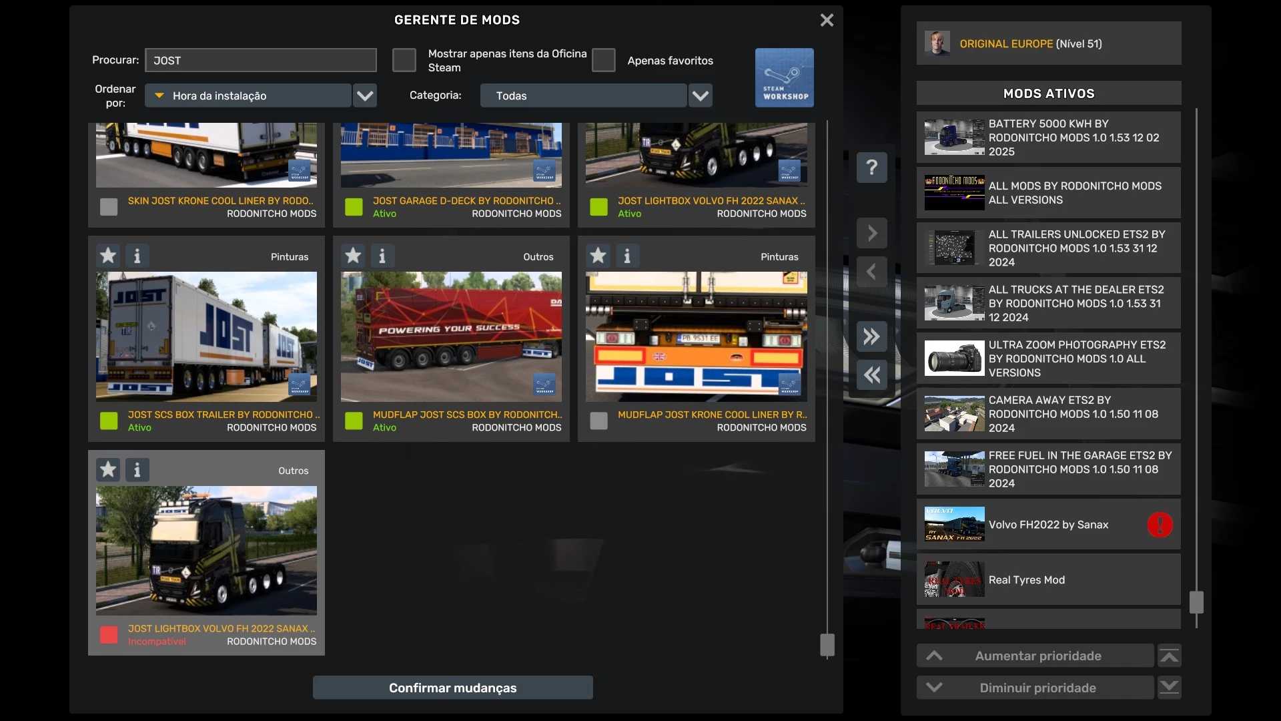The image size is (1281, 721).
Task: Select ALL MODS BY RODONITCHO MODS entry
Action: tap(1049, 193)
